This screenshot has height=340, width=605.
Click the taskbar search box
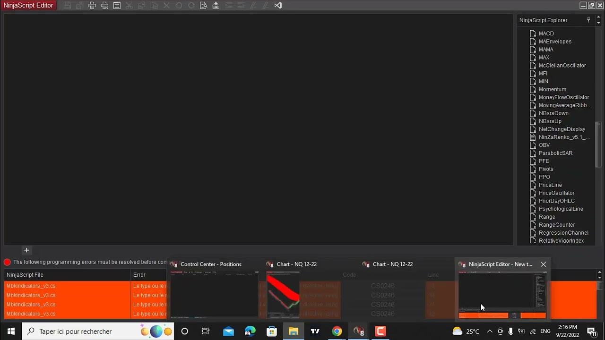tap(98, 331)
